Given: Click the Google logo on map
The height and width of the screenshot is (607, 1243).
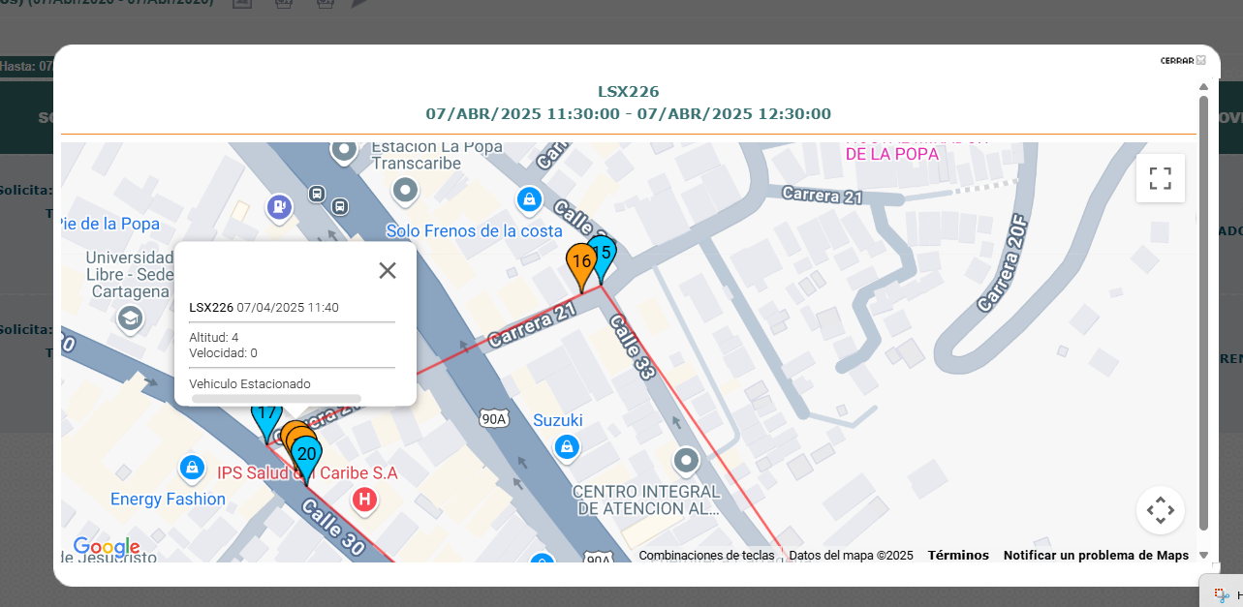Looking at the screenshot, I should (x=106, y=547).
